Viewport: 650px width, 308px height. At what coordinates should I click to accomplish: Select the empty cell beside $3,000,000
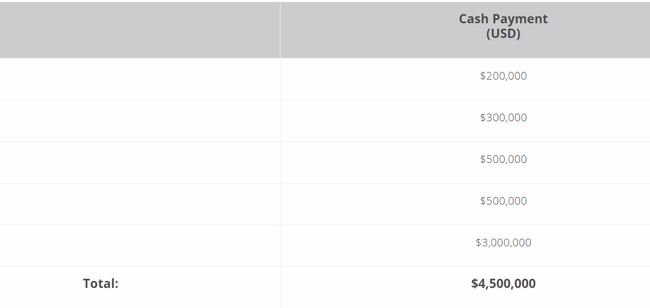coord(140,246)
